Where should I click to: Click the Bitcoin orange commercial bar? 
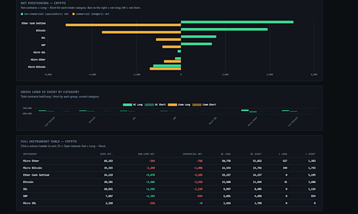coord(141,33)
